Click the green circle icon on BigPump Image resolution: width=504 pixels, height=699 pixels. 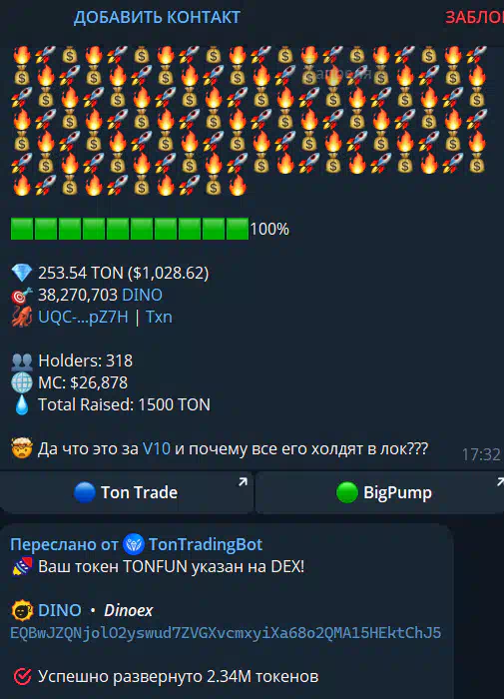pos(347,492)
